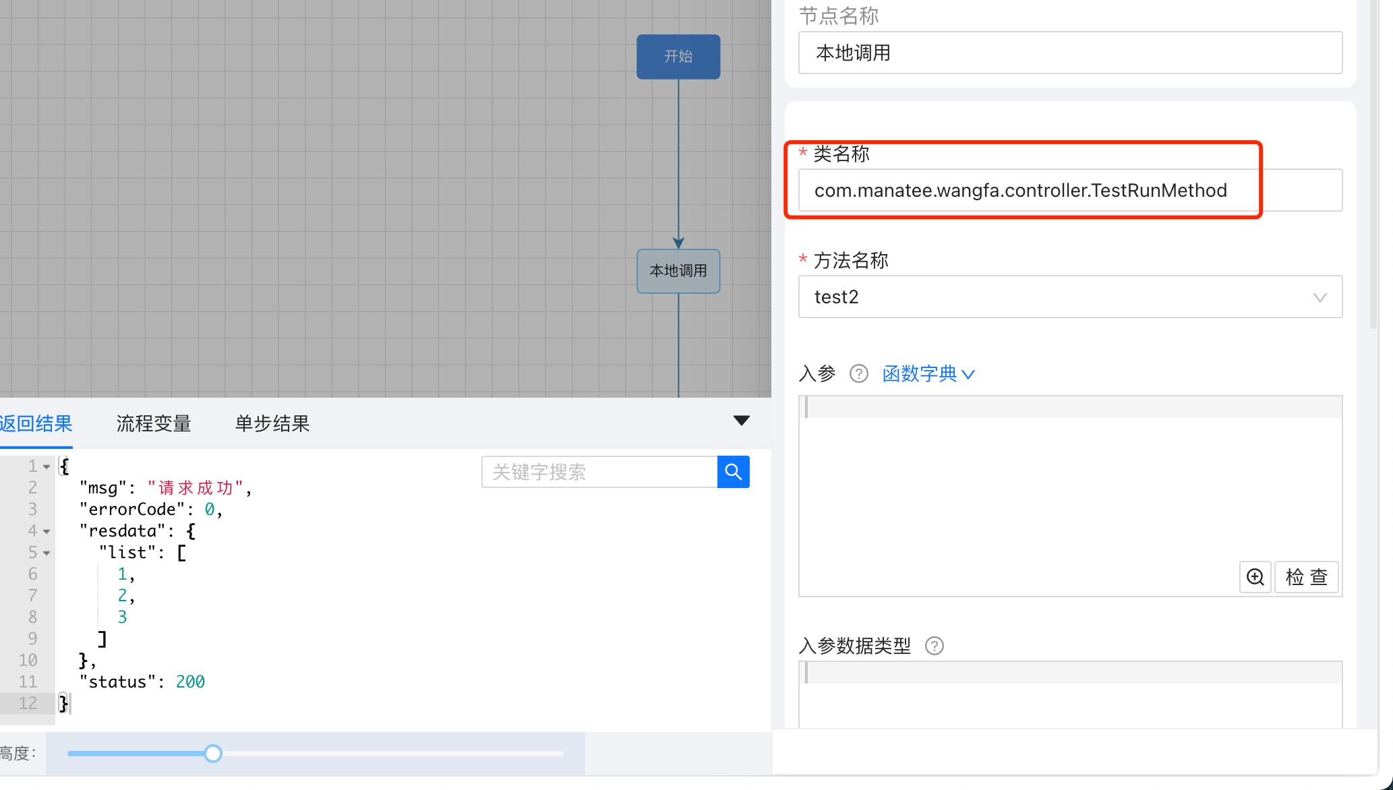The height and width of the screenshot is (790, 1393).
Task: Click line number 12 in the gutter
Action: point(28,704)
